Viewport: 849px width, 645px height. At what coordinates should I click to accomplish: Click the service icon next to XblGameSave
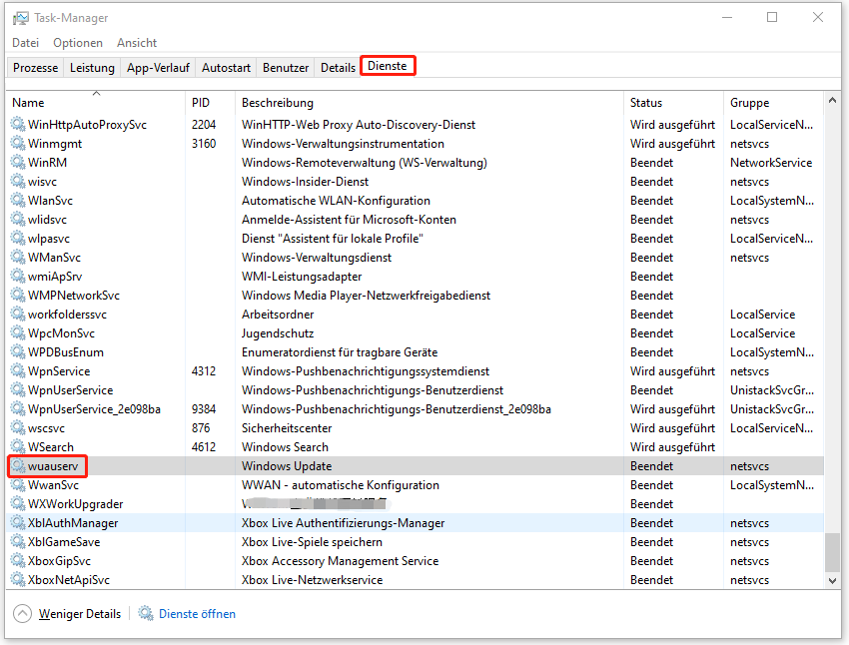point(18,541)
